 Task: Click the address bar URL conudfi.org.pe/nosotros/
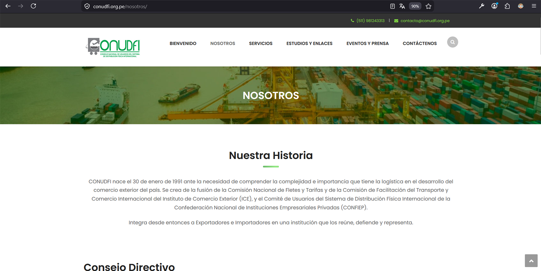pos(120,6)
